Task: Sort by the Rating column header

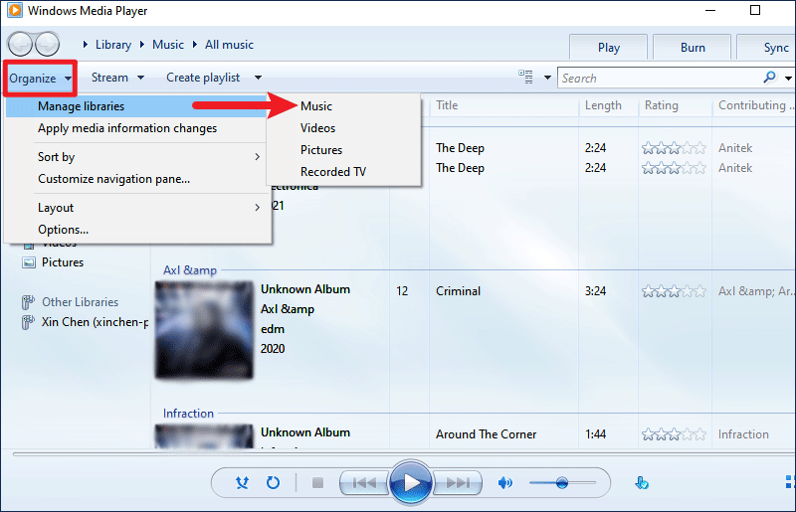Action: pyautogui.click(x=676, y=105)
